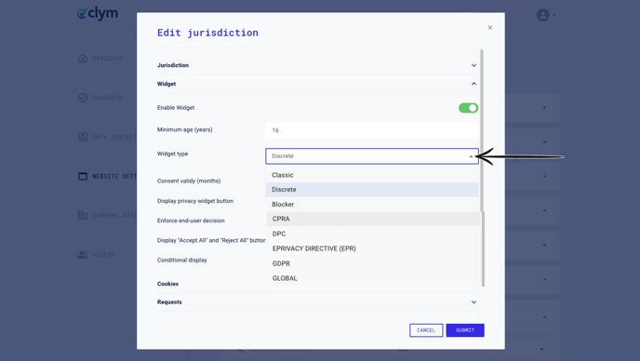Pick GDPR option in dropdown
Viewport: 640px width, 361px height.
pyautogui.click(x=373, y=263)
